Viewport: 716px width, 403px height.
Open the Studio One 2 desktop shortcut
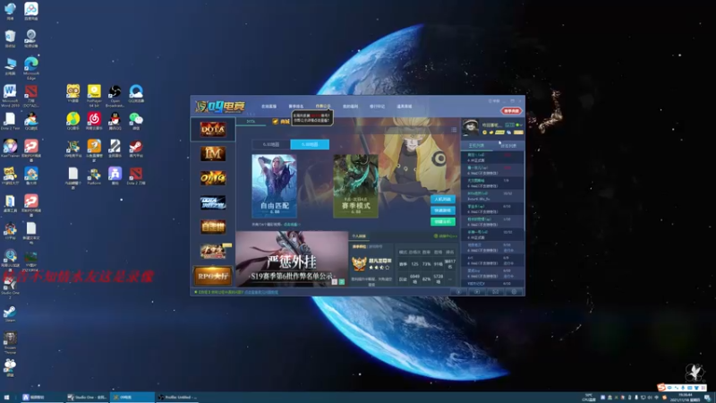(10, 288)
